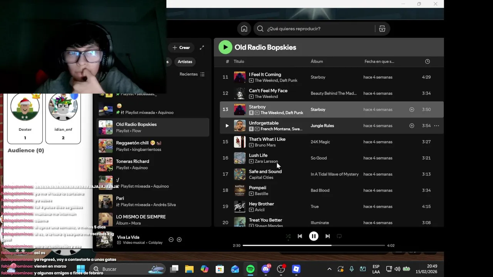Screen dimensions: 493x277
Task: Play the Unforgettable track with row play icon
Action: pyautogui.click(x=227, y=126)
